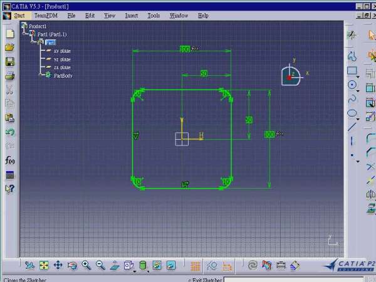Open the Window menu

[179, 16]
